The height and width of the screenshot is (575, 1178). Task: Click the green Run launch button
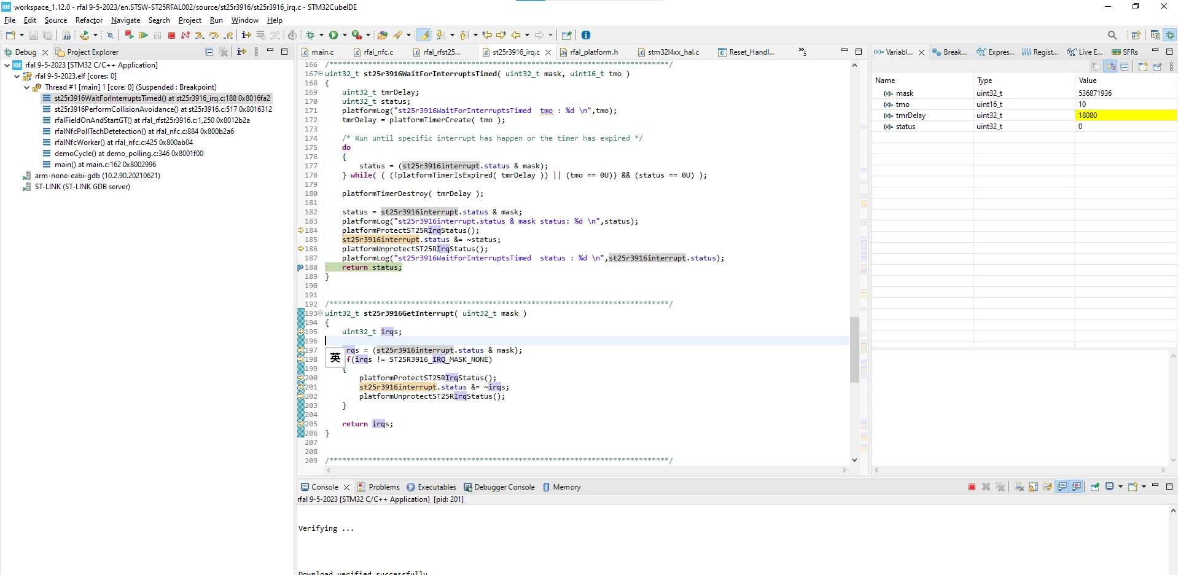point(334,35)
